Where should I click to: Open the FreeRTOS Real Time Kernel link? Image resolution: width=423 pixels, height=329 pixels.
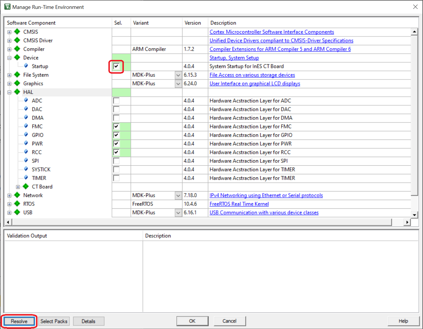[x=239, y=204]
